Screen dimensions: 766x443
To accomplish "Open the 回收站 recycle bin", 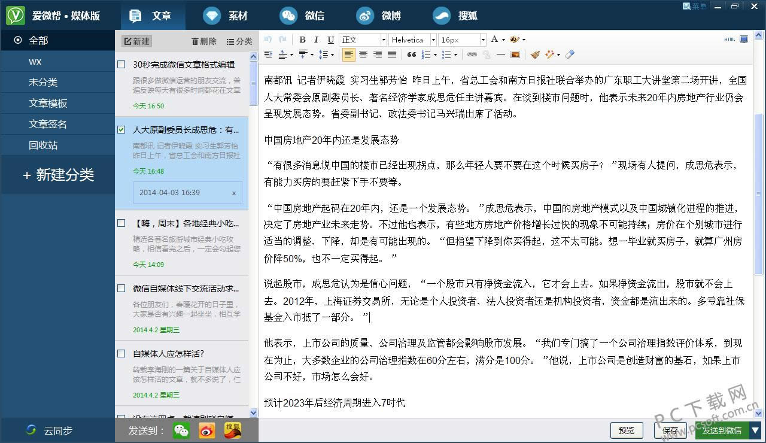I will pos(57,145).
